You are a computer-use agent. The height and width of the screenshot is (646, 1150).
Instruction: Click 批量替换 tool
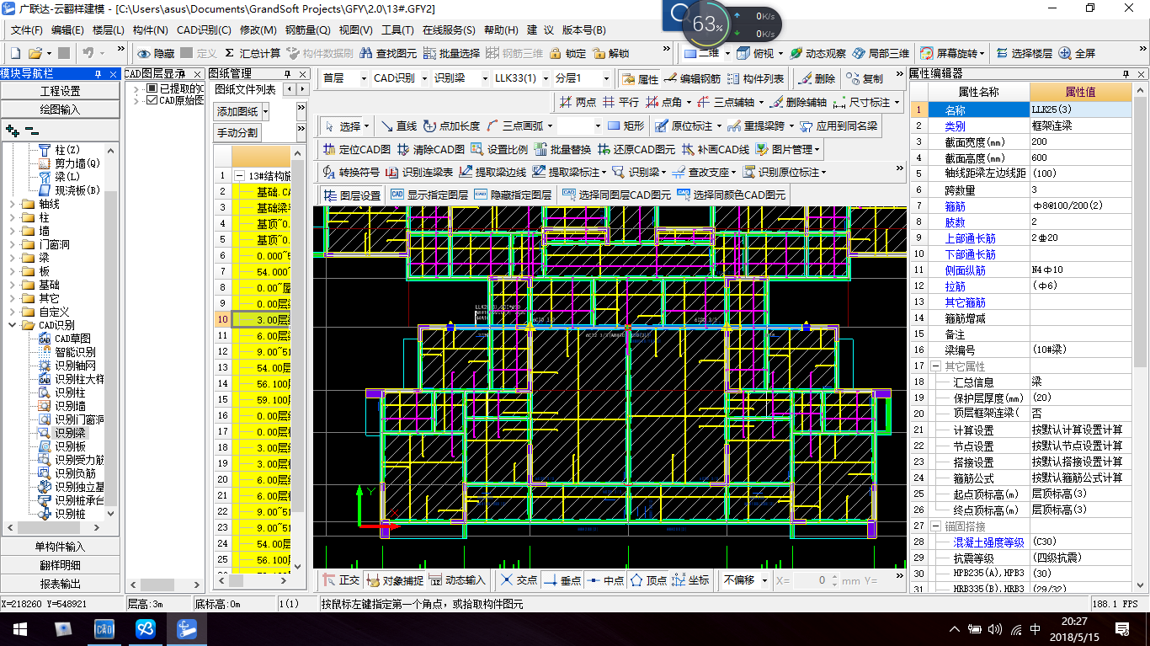562,149
